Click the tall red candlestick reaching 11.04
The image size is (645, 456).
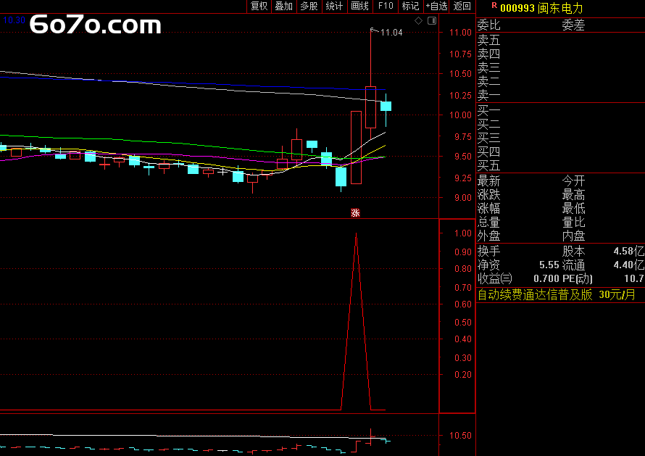[x=370, y=107]
